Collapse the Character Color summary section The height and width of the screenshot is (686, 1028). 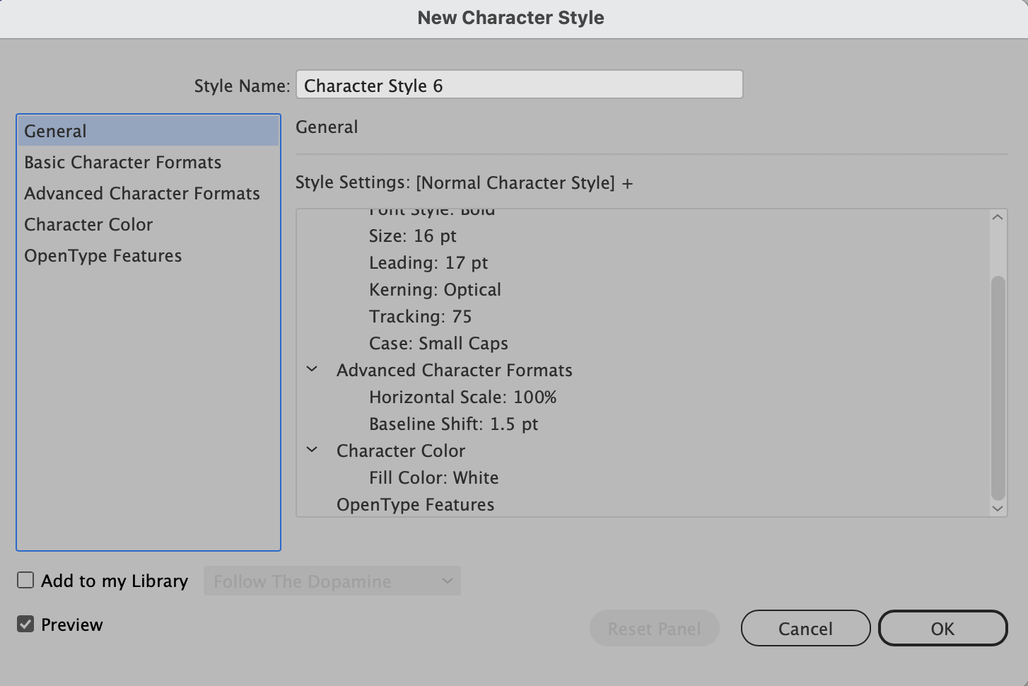click(313, 450)
